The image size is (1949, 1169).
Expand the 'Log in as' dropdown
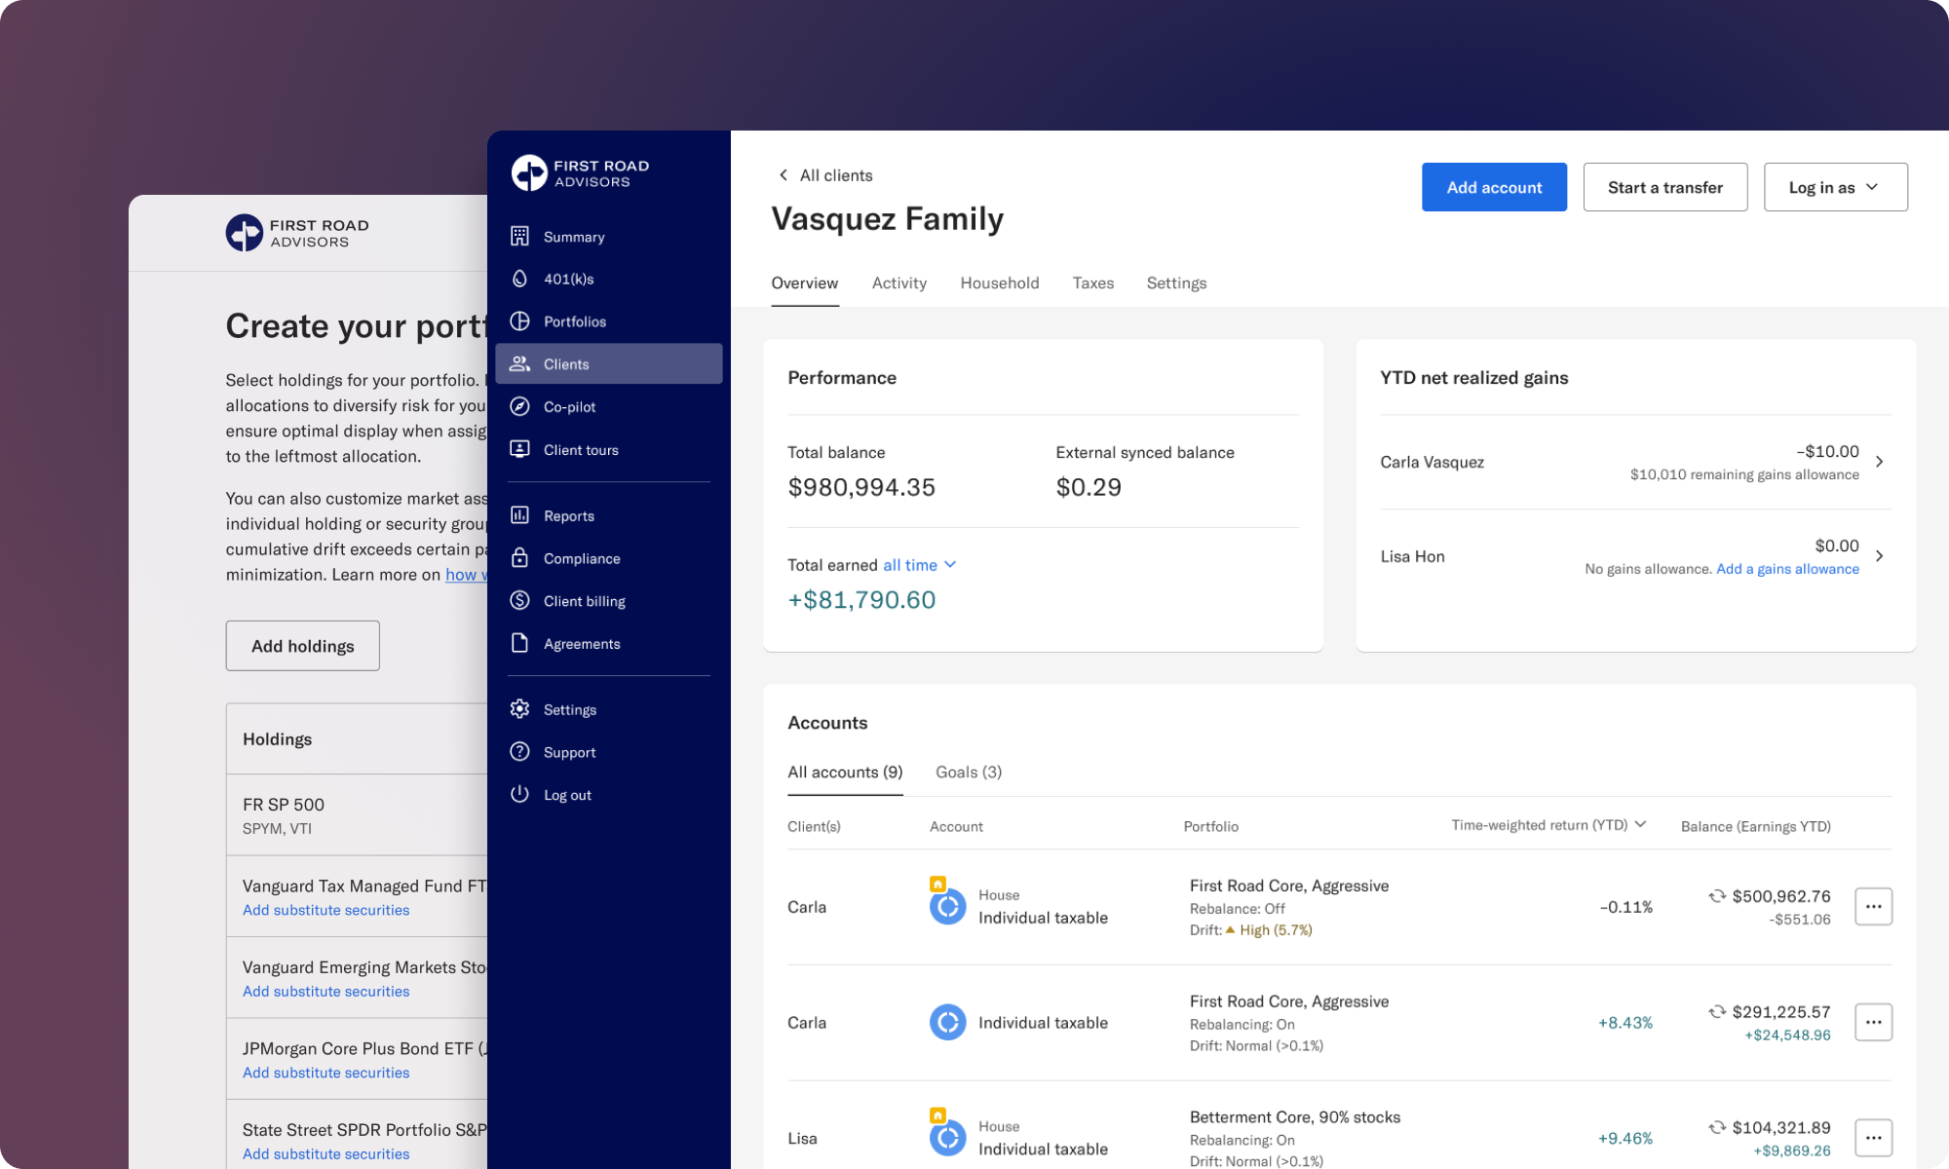coord(1835,186)
